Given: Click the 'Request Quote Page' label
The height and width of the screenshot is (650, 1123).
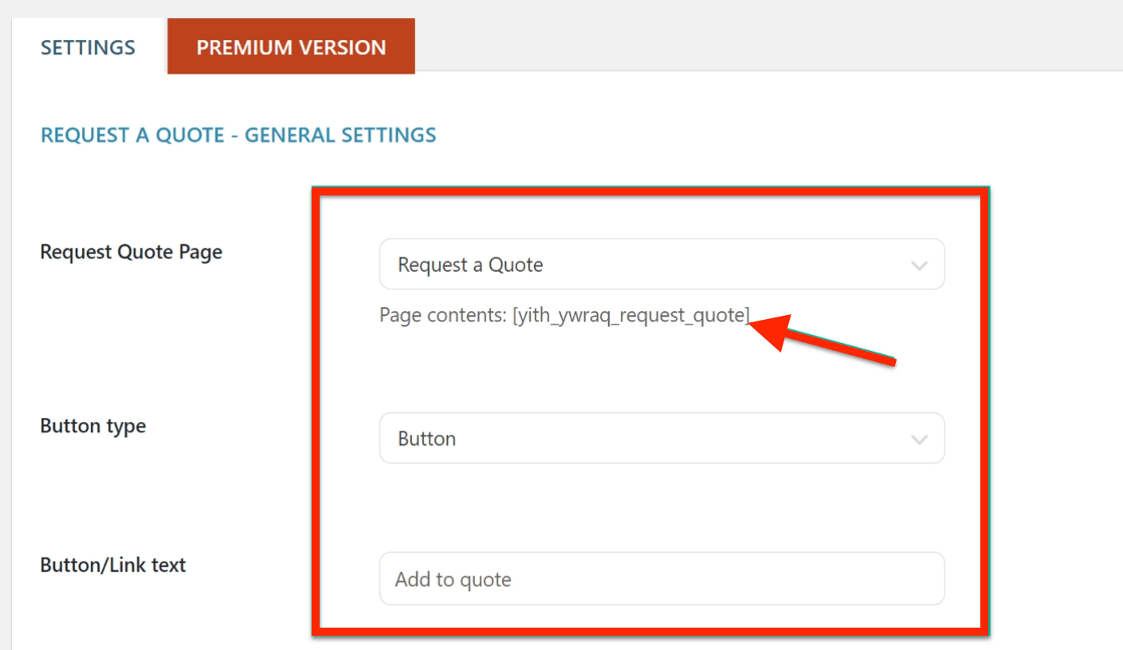Looking at the screenshot, I should pos(131,252).
